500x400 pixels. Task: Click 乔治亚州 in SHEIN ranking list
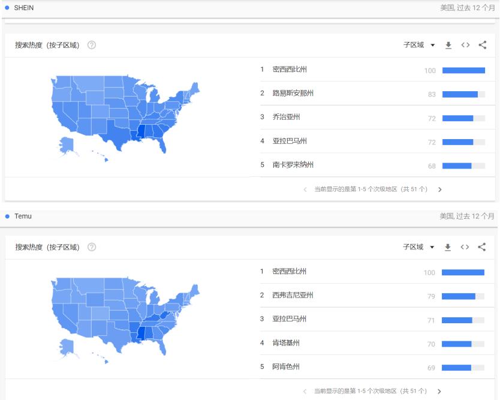(285, 118)
